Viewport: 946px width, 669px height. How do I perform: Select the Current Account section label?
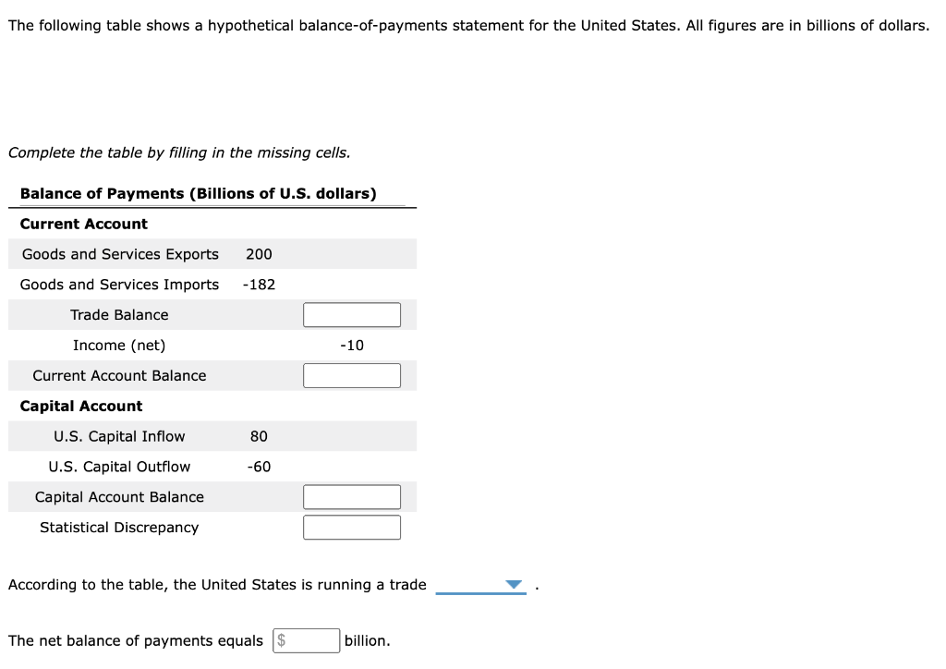(x=82, y=224)
